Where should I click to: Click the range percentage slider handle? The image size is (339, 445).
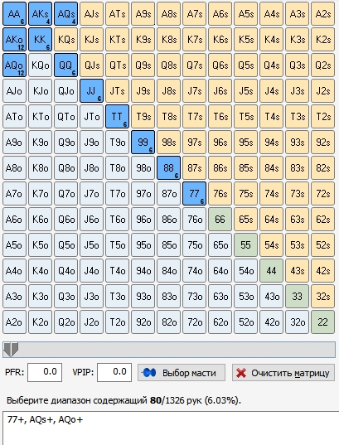click(x=11, y=349)
